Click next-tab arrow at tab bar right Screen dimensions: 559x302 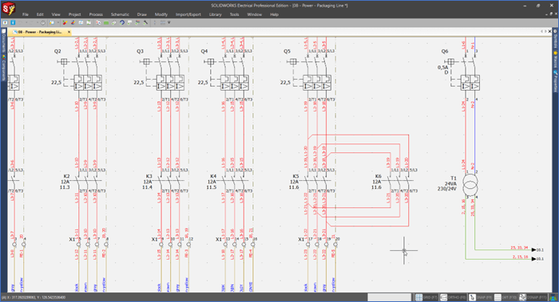point(545,32)
